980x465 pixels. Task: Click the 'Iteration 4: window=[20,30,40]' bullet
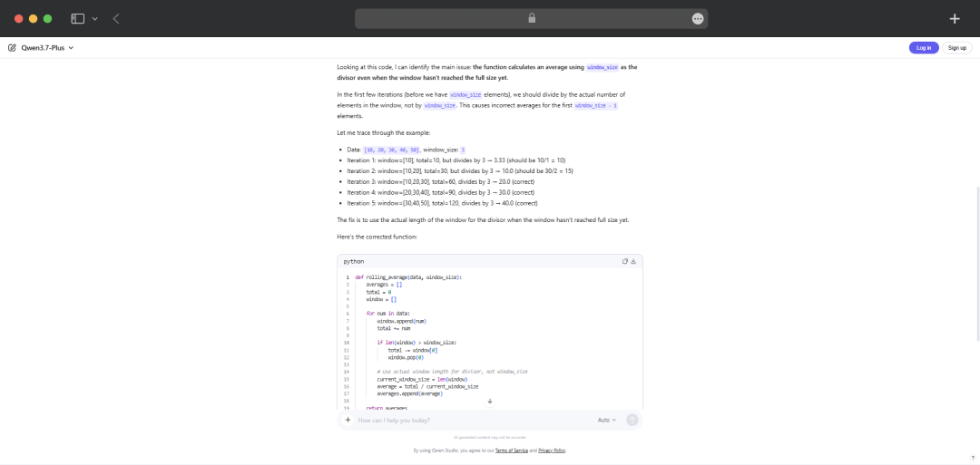[x=441, y=192]
